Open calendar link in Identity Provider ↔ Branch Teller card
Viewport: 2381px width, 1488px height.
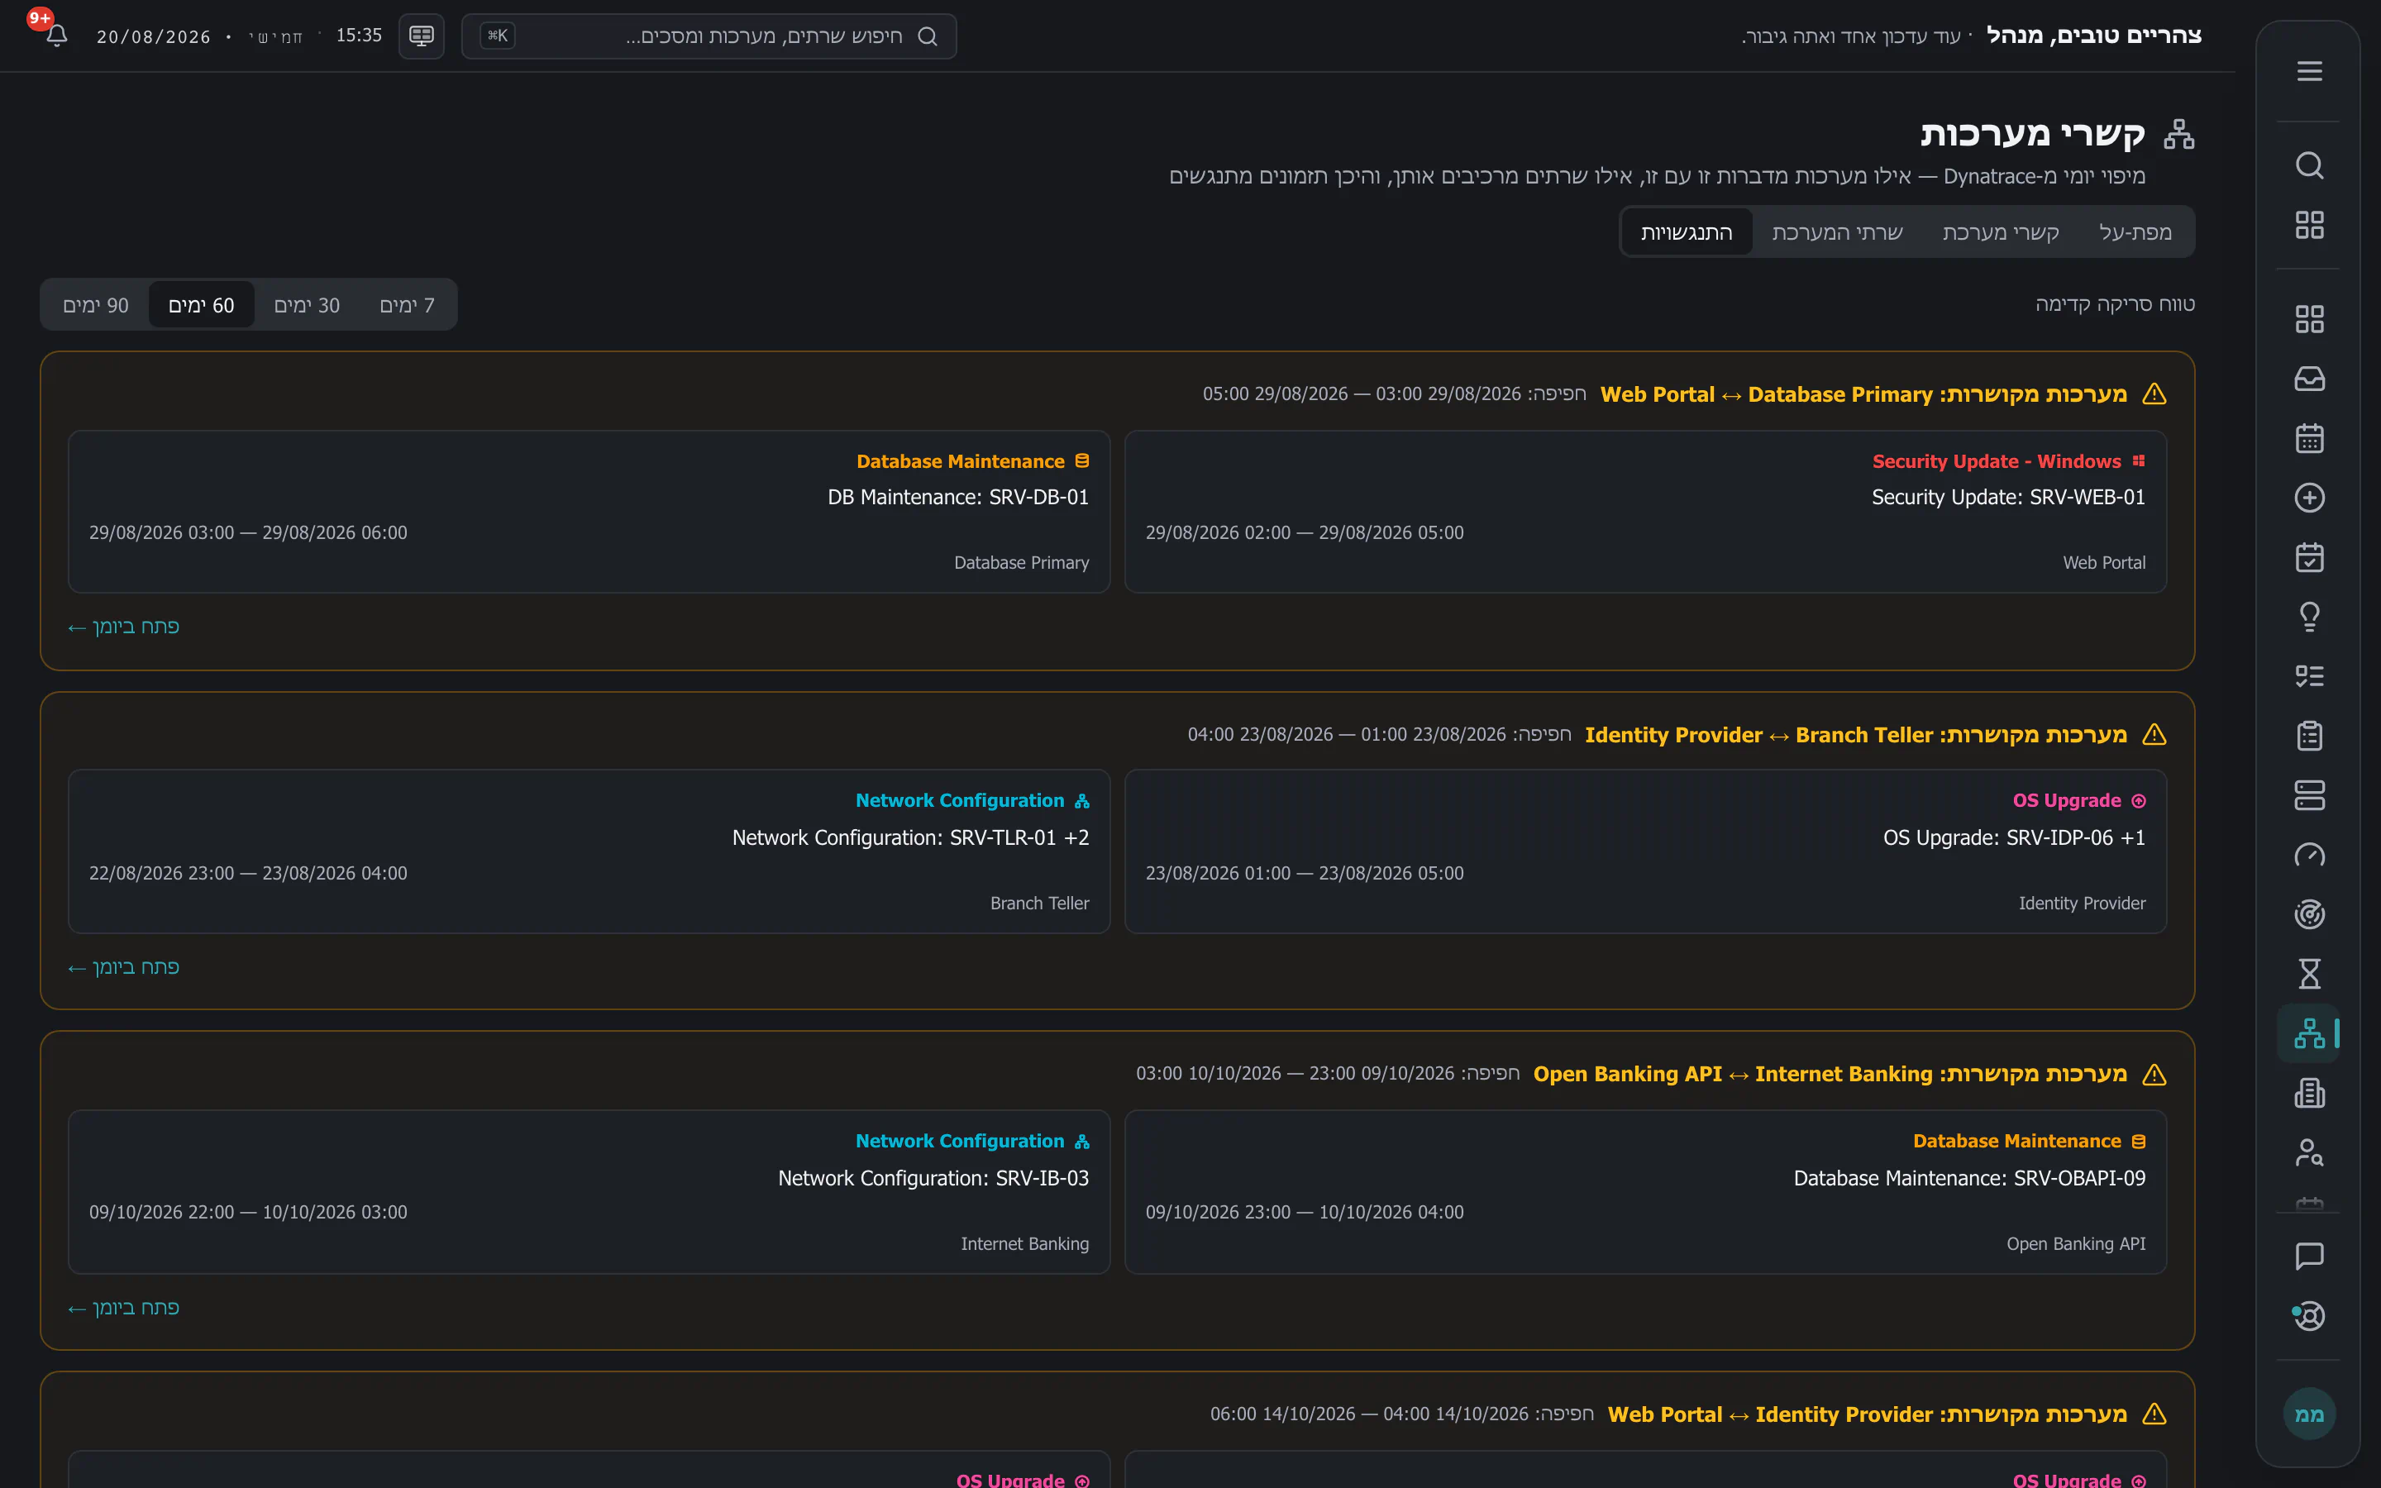point(124,967)
